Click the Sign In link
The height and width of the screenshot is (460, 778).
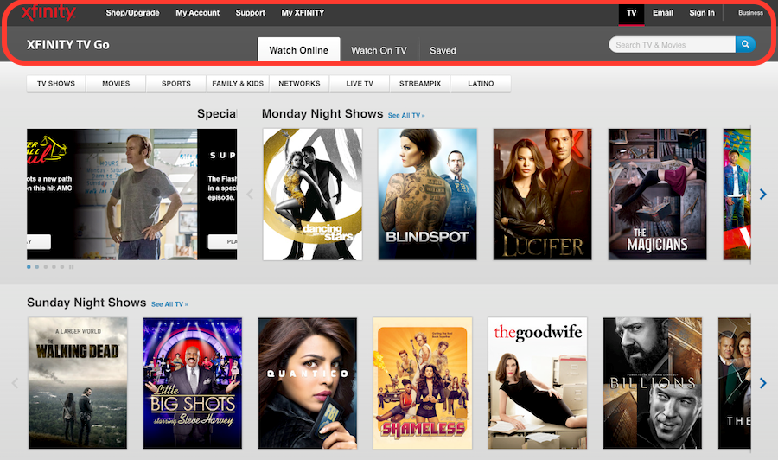point(701,13)
